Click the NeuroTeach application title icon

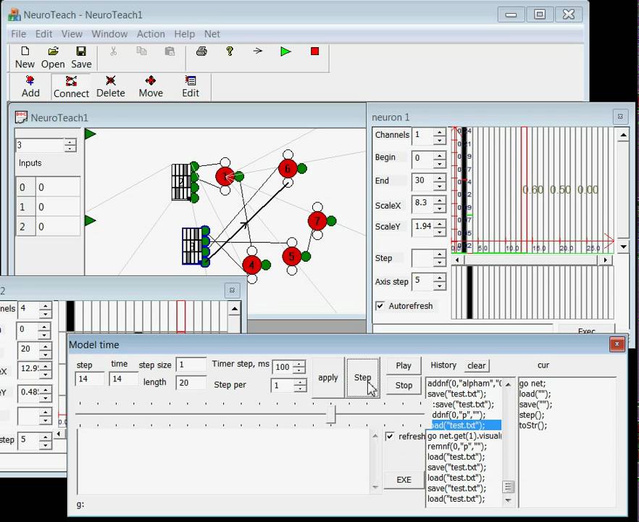[14, 14]
